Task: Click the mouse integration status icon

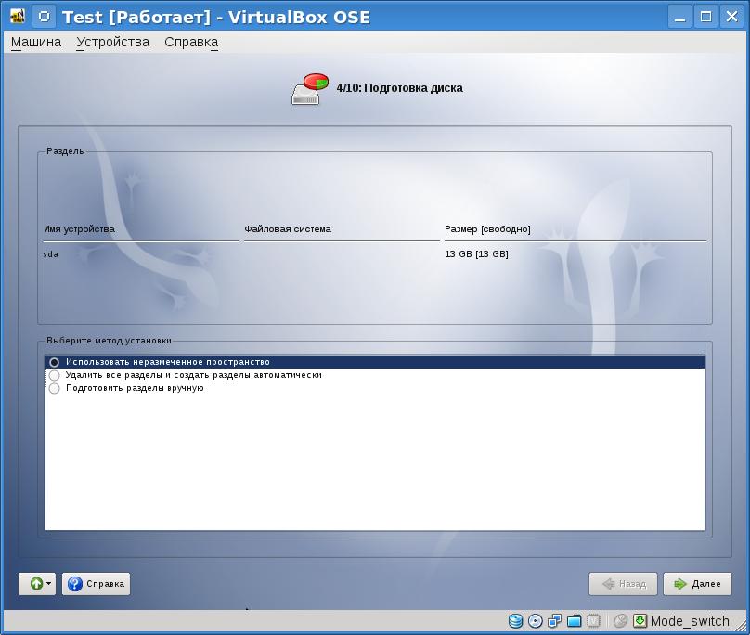Action: pyautogui.click(x=620, y=621)
